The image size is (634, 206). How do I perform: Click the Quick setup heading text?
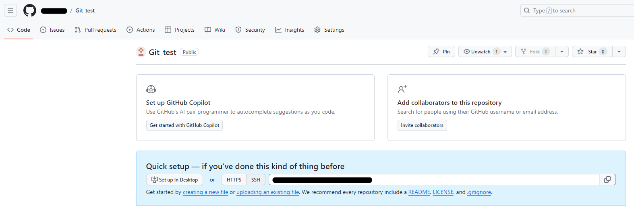coord(245,166)
